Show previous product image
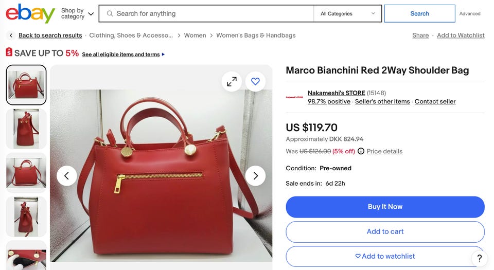Image resolution: width=494 pixels, height=270 pixels. pos(66,176)
